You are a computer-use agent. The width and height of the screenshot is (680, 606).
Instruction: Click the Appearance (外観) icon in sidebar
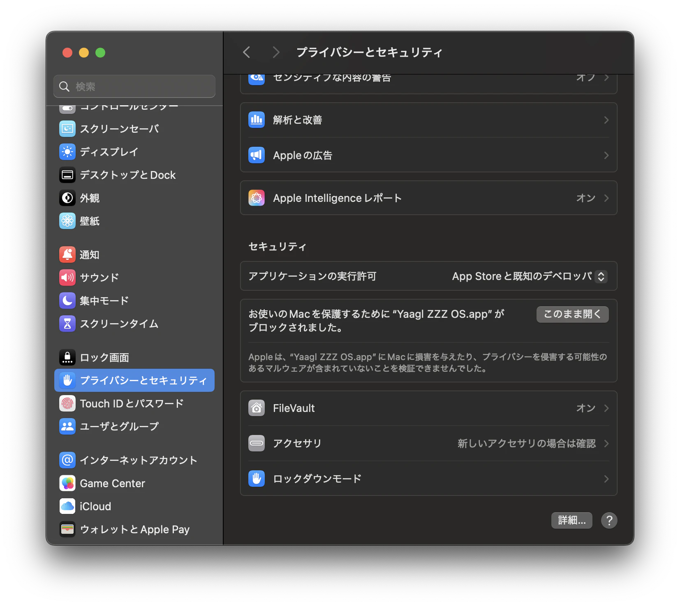(x=67, y=198)
